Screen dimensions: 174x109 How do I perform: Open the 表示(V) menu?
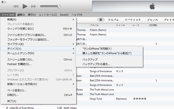pos(32,15)
